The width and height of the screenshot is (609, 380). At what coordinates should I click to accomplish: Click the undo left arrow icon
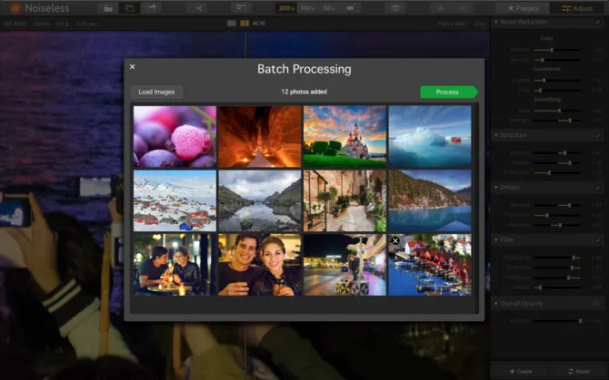click(439, 7)
